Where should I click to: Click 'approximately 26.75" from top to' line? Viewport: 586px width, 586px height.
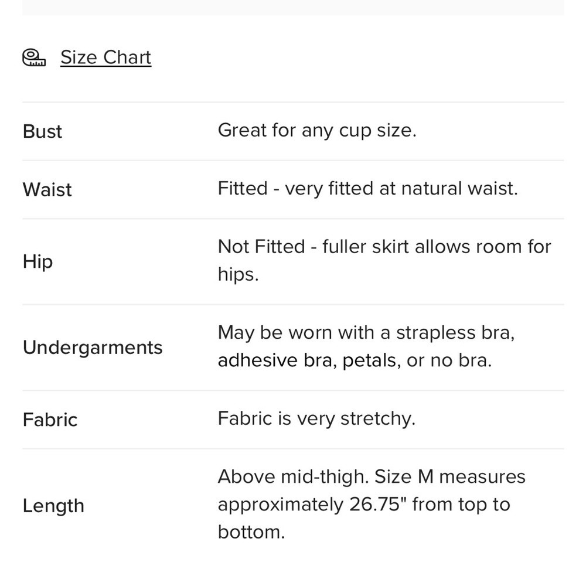tap(364, 505)
